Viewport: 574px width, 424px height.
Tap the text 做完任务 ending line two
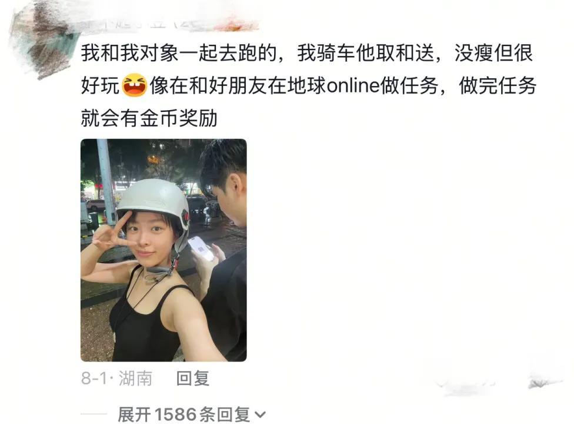click(498, 86)
